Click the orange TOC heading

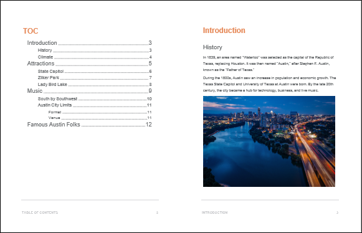point(31,31)
